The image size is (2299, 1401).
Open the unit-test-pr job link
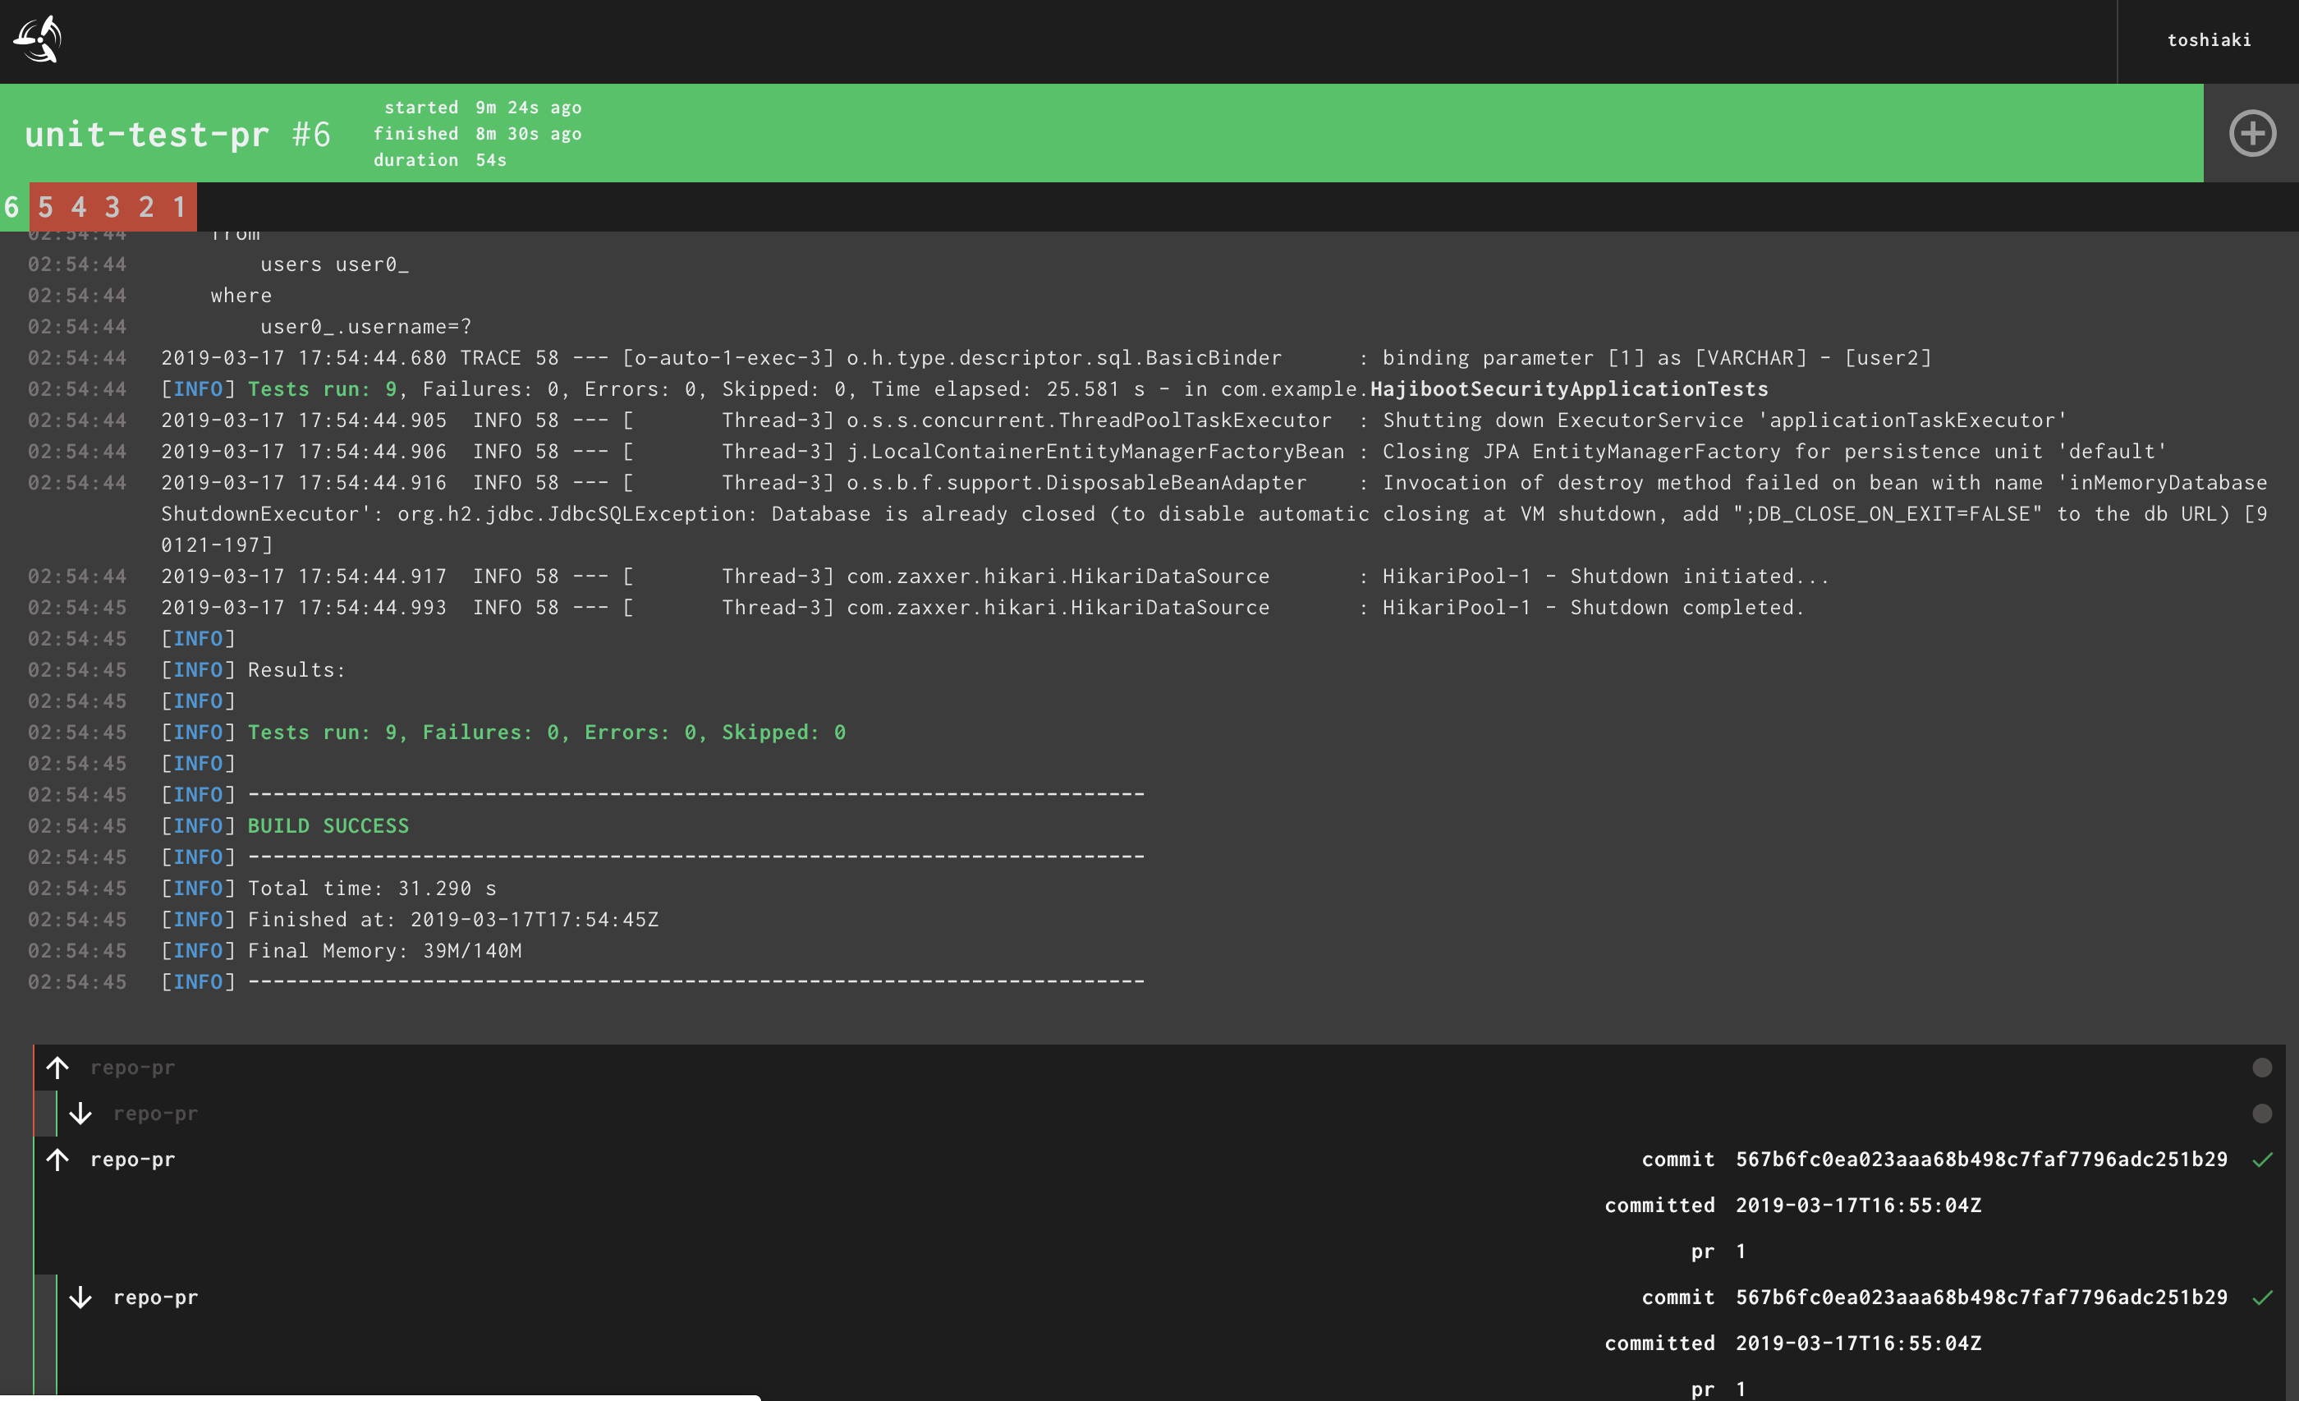146,135
